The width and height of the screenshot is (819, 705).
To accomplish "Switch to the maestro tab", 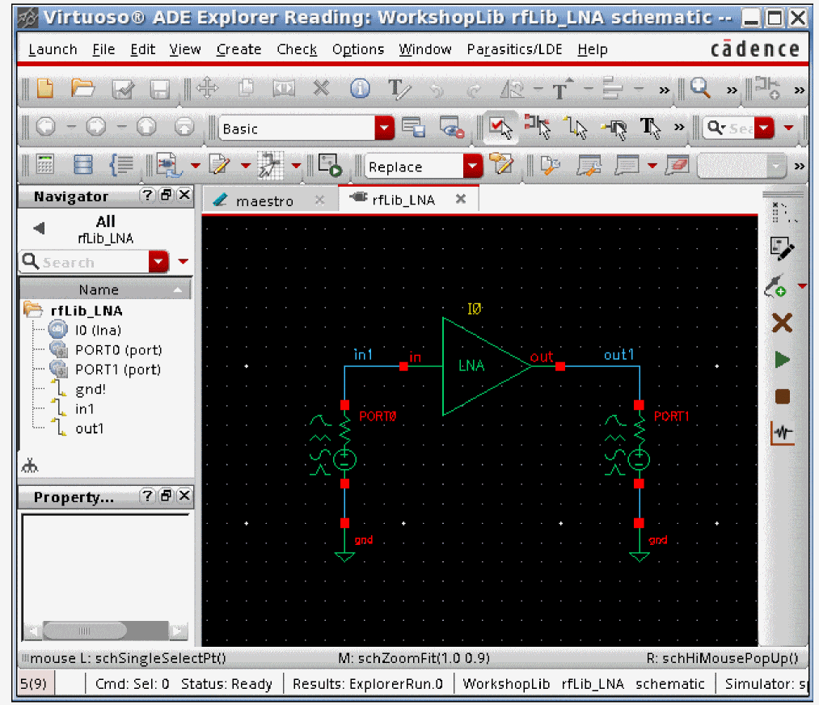I will 264,201.
